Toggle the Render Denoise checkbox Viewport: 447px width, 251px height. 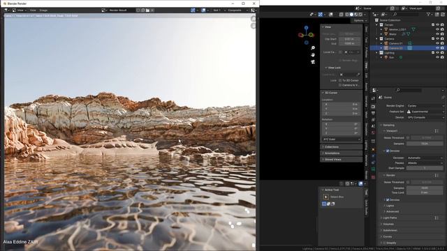tap(388, 200)
